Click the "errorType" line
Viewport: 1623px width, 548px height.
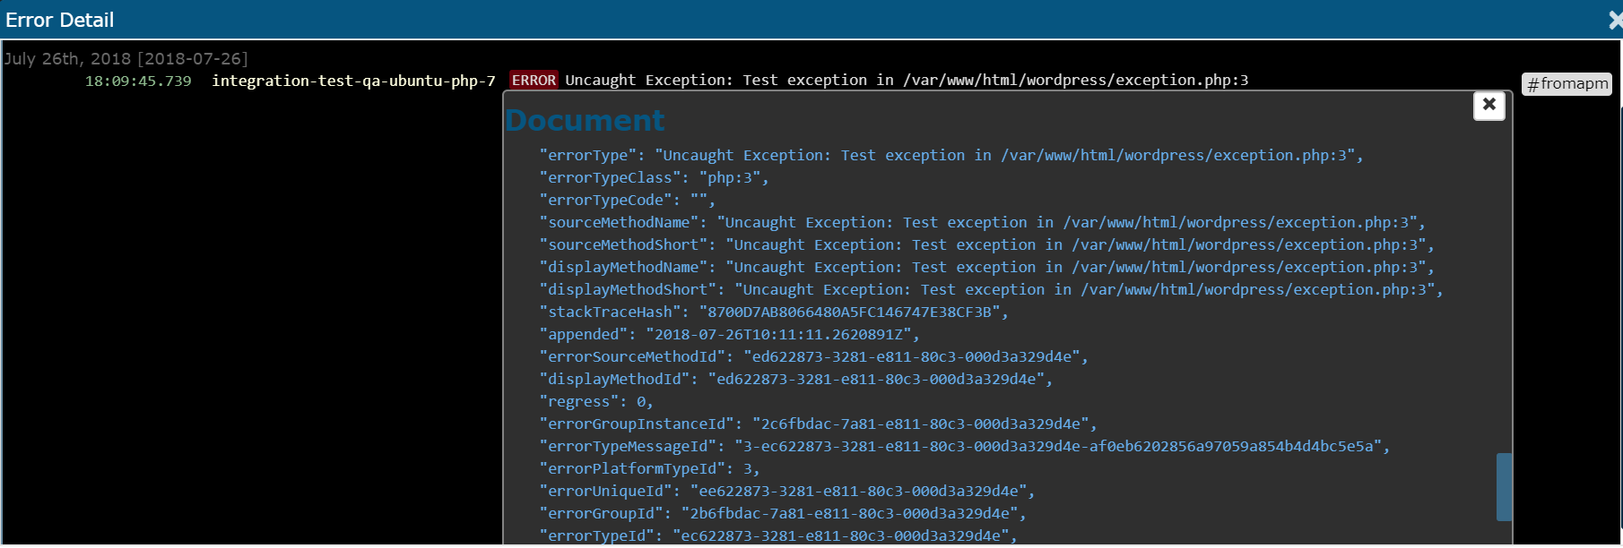pos(951,156)
